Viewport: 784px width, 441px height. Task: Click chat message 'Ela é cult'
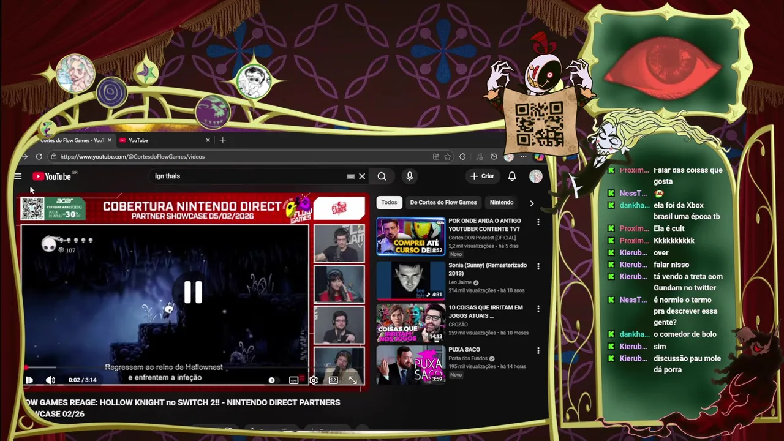(x=669, y=228)
